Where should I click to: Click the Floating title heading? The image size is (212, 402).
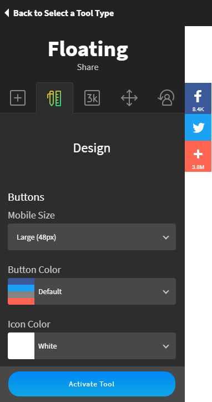[x=88, y=49]
